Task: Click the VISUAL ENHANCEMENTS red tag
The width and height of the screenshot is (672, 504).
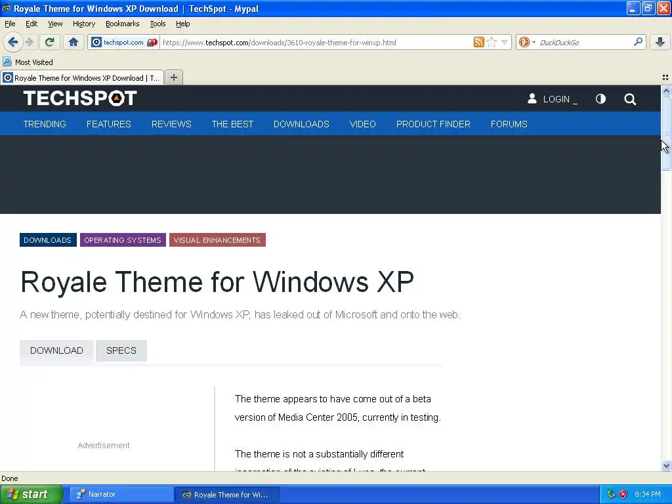Action: pos(217,240)
